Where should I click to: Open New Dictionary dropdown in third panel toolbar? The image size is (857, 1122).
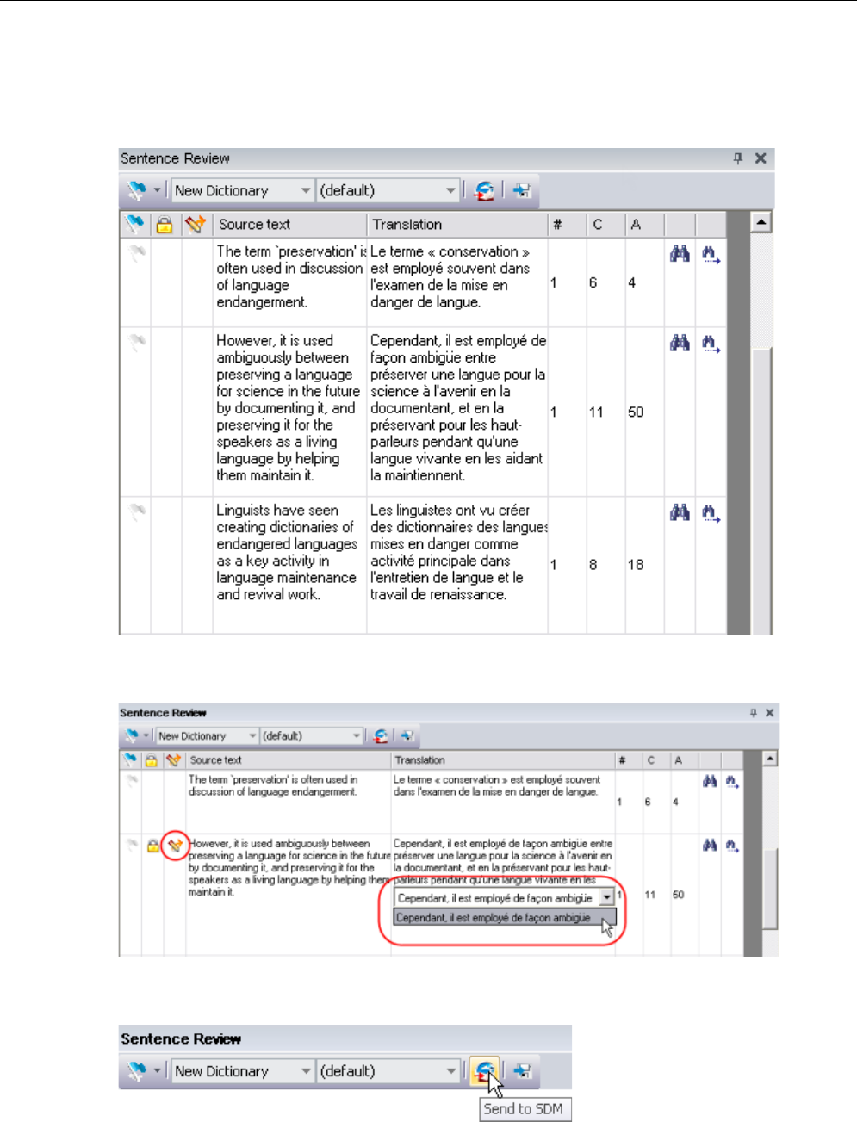tap(306, 1072)
